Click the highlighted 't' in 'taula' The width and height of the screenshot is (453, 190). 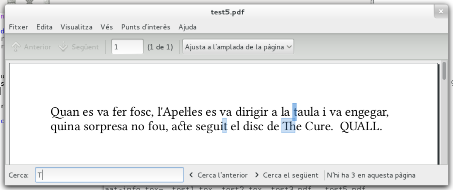[x=294, y=112]
